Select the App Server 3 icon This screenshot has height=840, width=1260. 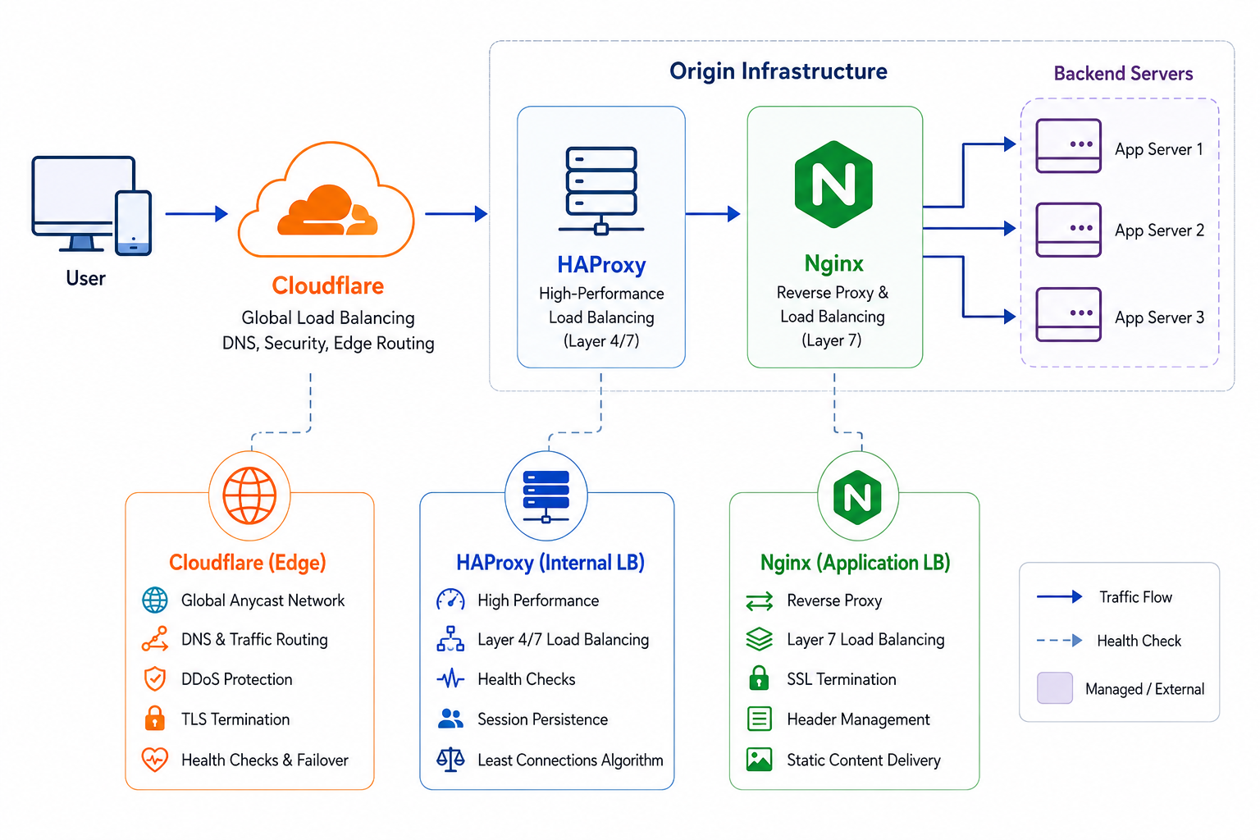pyautogui.click(x=1068, y=314)
